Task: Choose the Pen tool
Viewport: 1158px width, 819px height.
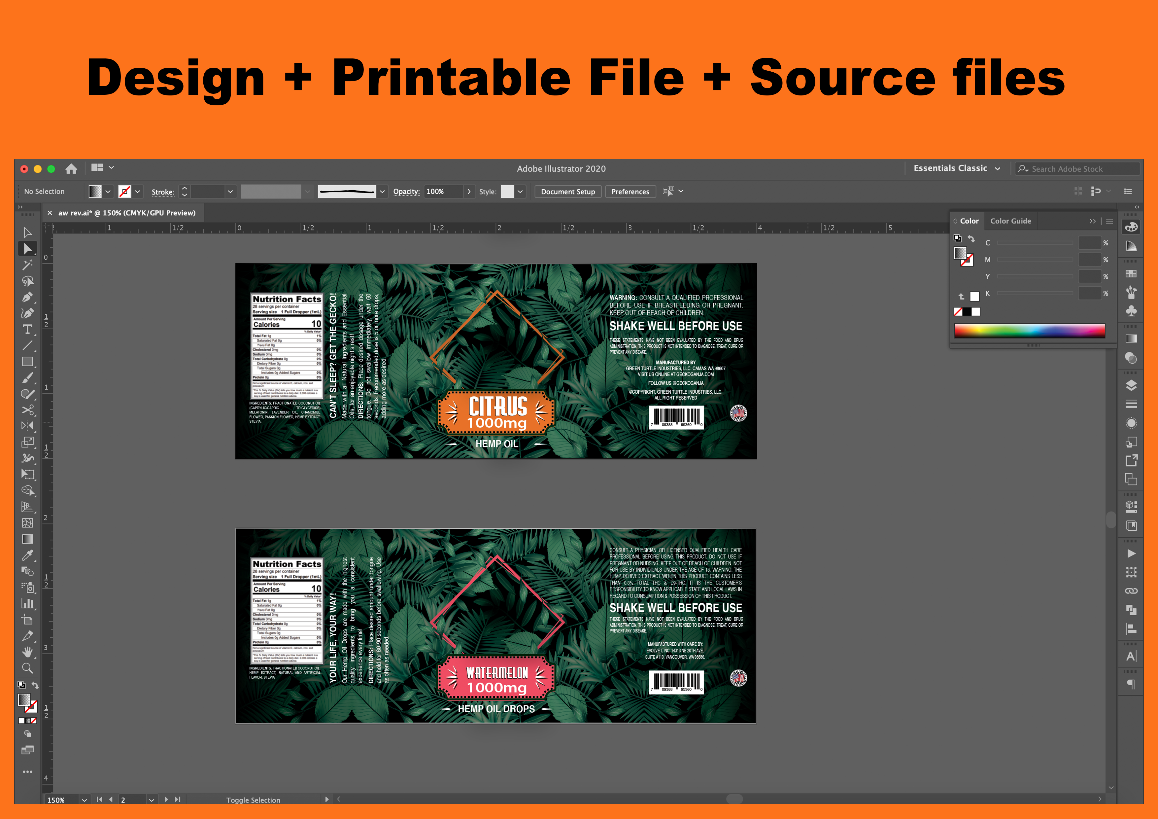Action: pyautogui.click(x=27, y=297)
